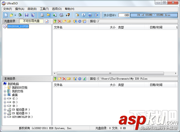Expand the CD 驱动器 (F:) node
Viewport: 180px width, 132px height.
5,110
